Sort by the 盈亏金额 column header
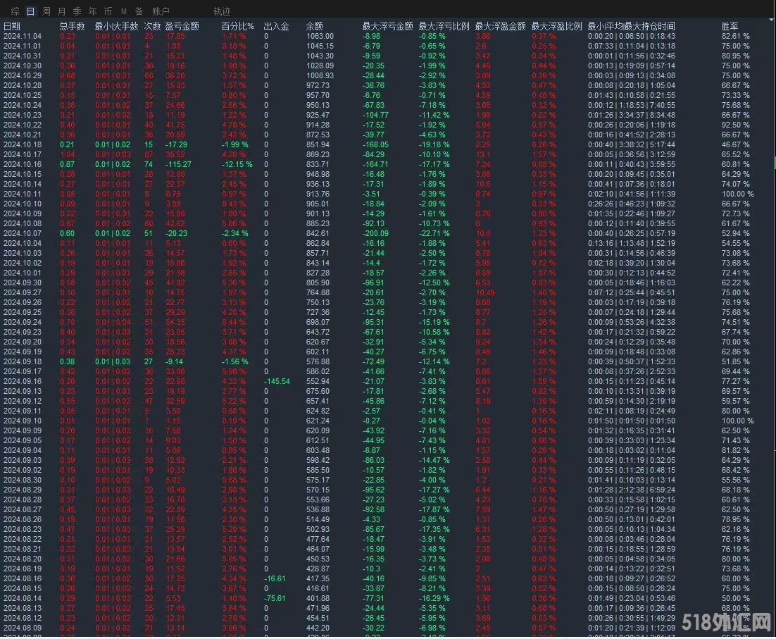The image size is (776, 639). pos(182,26)
